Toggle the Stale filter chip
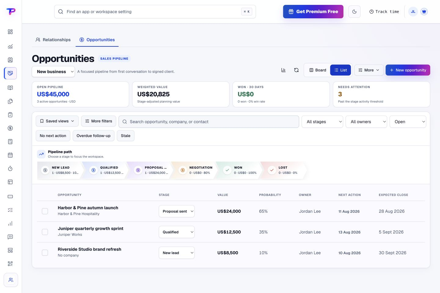The image size is (440, 293). (126, 136)
